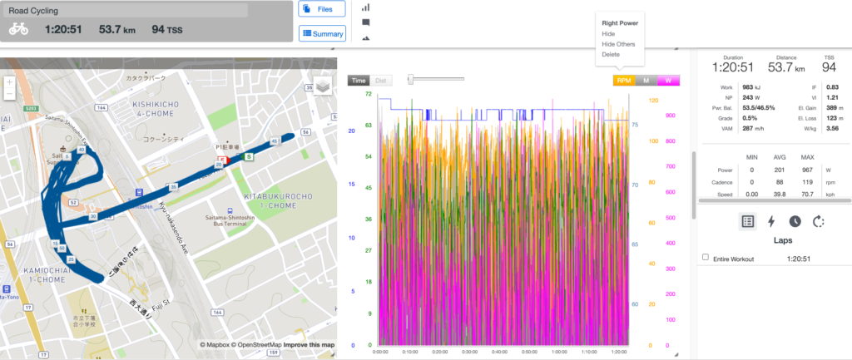Switch chart x-axis to Time
Screen dimensions: 852x360
coord(359,81)
